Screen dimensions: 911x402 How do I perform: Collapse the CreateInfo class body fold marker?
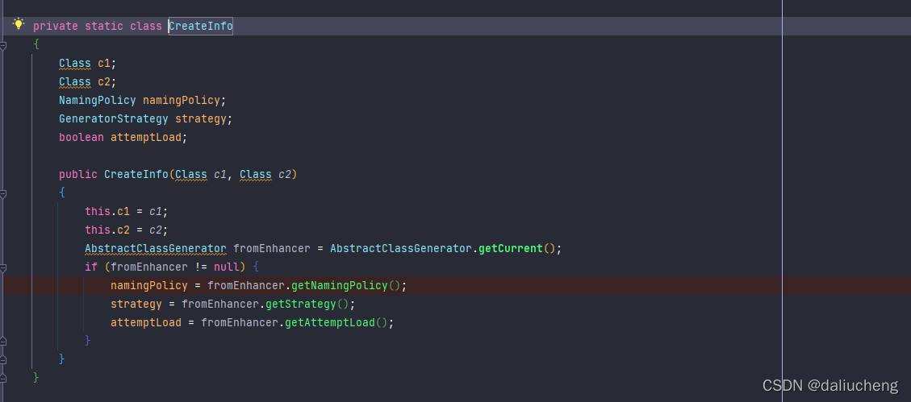(3, 44)
